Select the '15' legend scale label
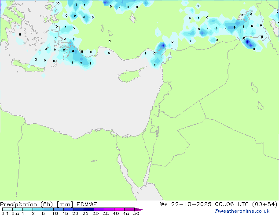Image resolution: width=279 pixels, height=215 pixels. point(65,213)
